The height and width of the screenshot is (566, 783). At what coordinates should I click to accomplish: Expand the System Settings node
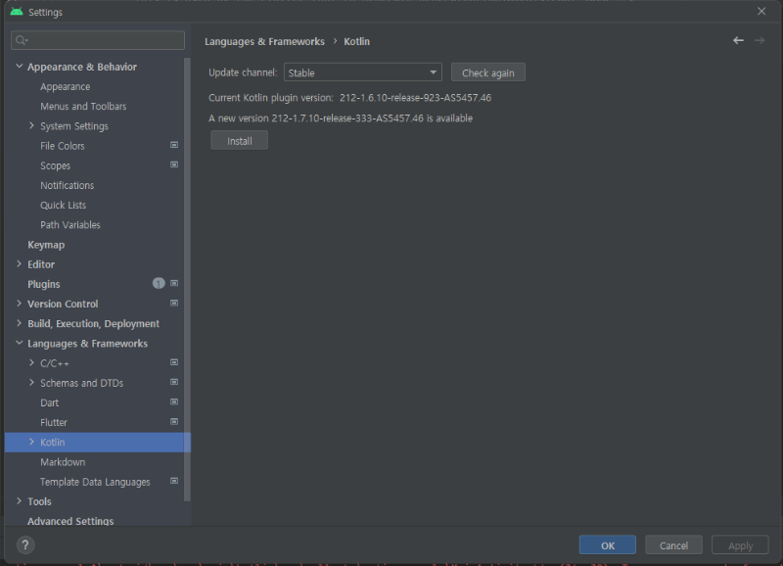pyautogui.click(x=31, y=125)
